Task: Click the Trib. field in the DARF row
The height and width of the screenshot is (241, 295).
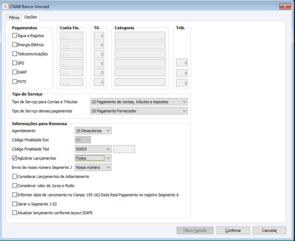Action: [182, 73]
